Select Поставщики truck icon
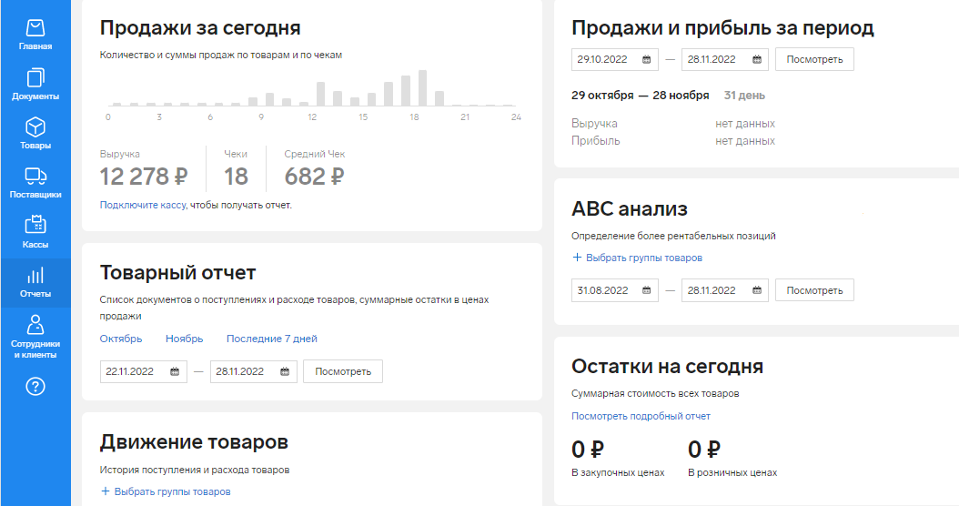The height and width of the screenshot is (506, 959). (35, 177)
